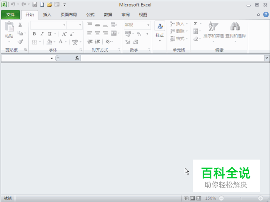Toggle Wrap Text icon
270x202 pixels.
(114, 25)
